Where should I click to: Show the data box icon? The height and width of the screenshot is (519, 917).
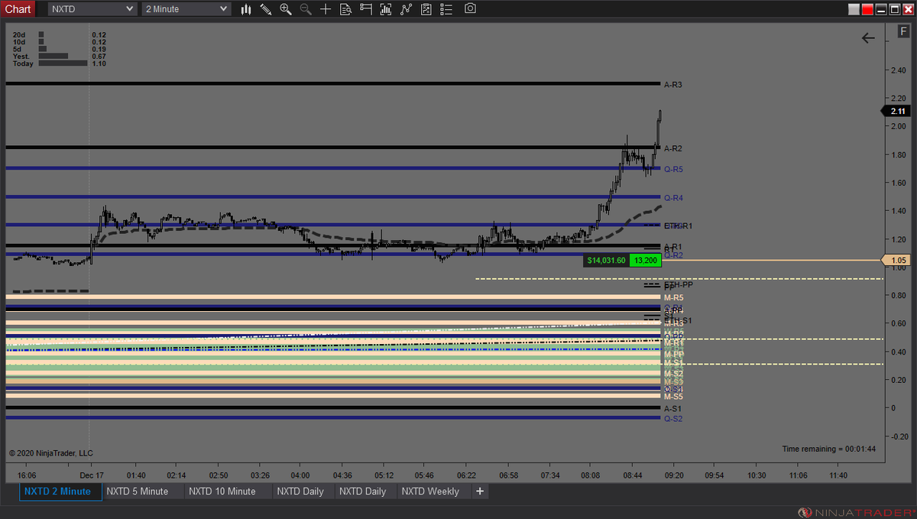click(x=345, y=9)
